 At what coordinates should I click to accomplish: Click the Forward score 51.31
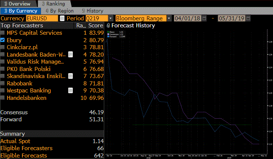(96, 119)
